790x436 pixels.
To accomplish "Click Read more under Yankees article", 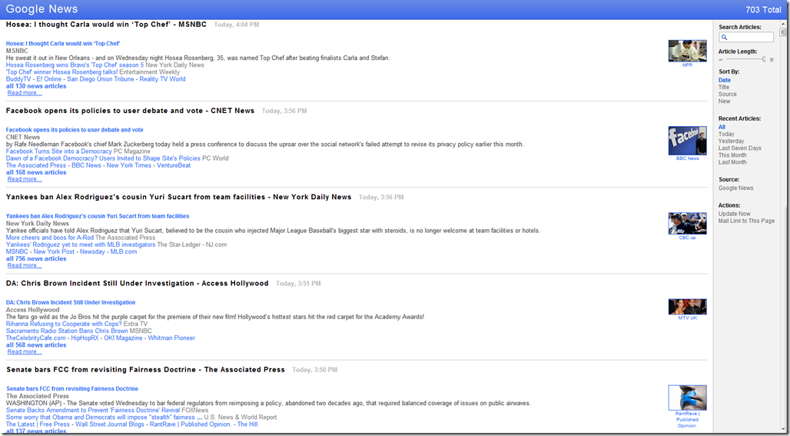I will [25, 265].
